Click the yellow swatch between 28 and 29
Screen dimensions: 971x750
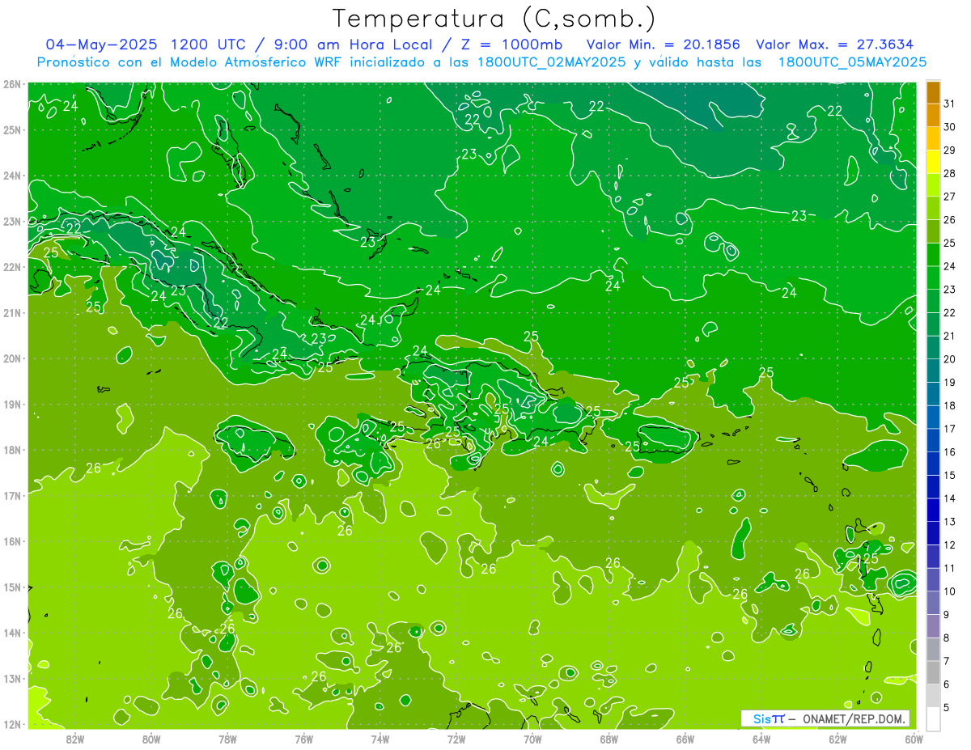[x=933, y=162]
